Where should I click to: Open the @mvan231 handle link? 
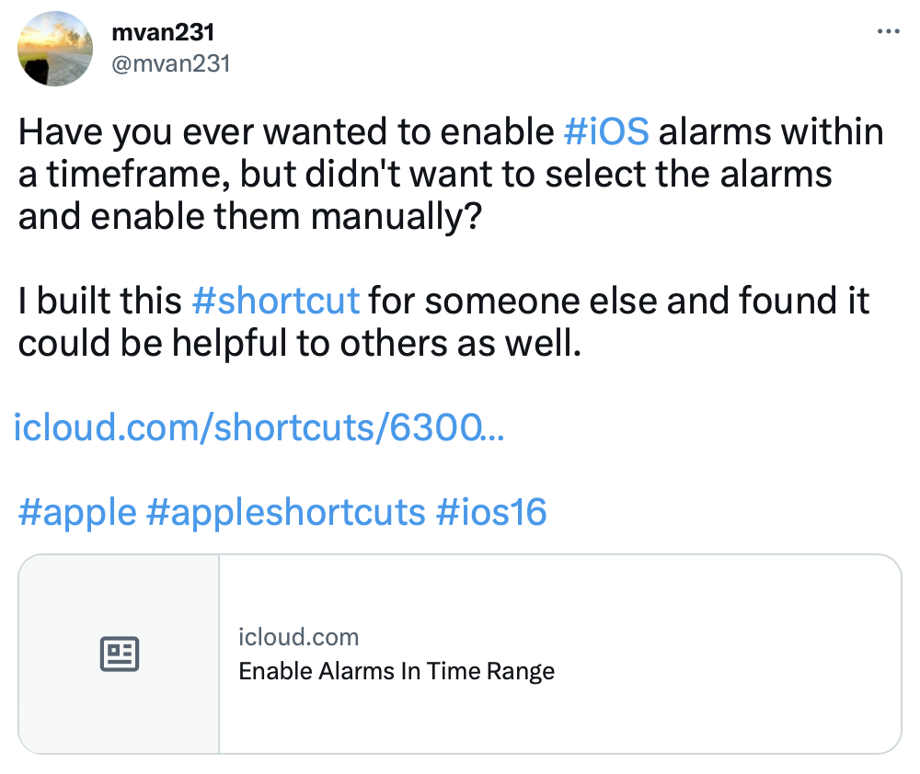coord(171,63)
